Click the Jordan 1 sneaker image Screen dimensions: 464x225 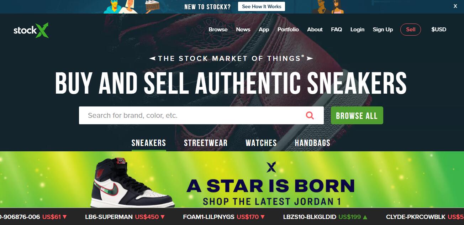(x=132, y=182)
